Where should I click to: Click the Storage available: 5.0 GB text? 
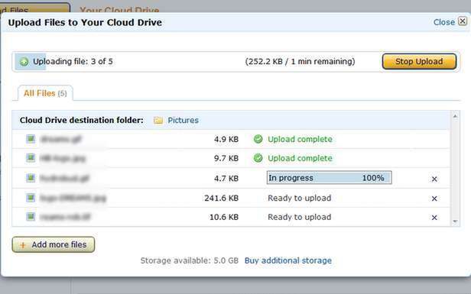click(x=190, y=260)
